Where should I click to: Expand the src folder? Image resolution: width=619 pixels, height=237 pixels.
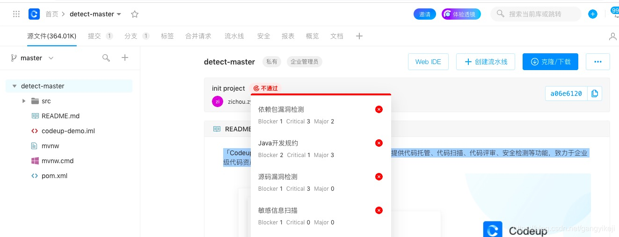click(24, 101)
